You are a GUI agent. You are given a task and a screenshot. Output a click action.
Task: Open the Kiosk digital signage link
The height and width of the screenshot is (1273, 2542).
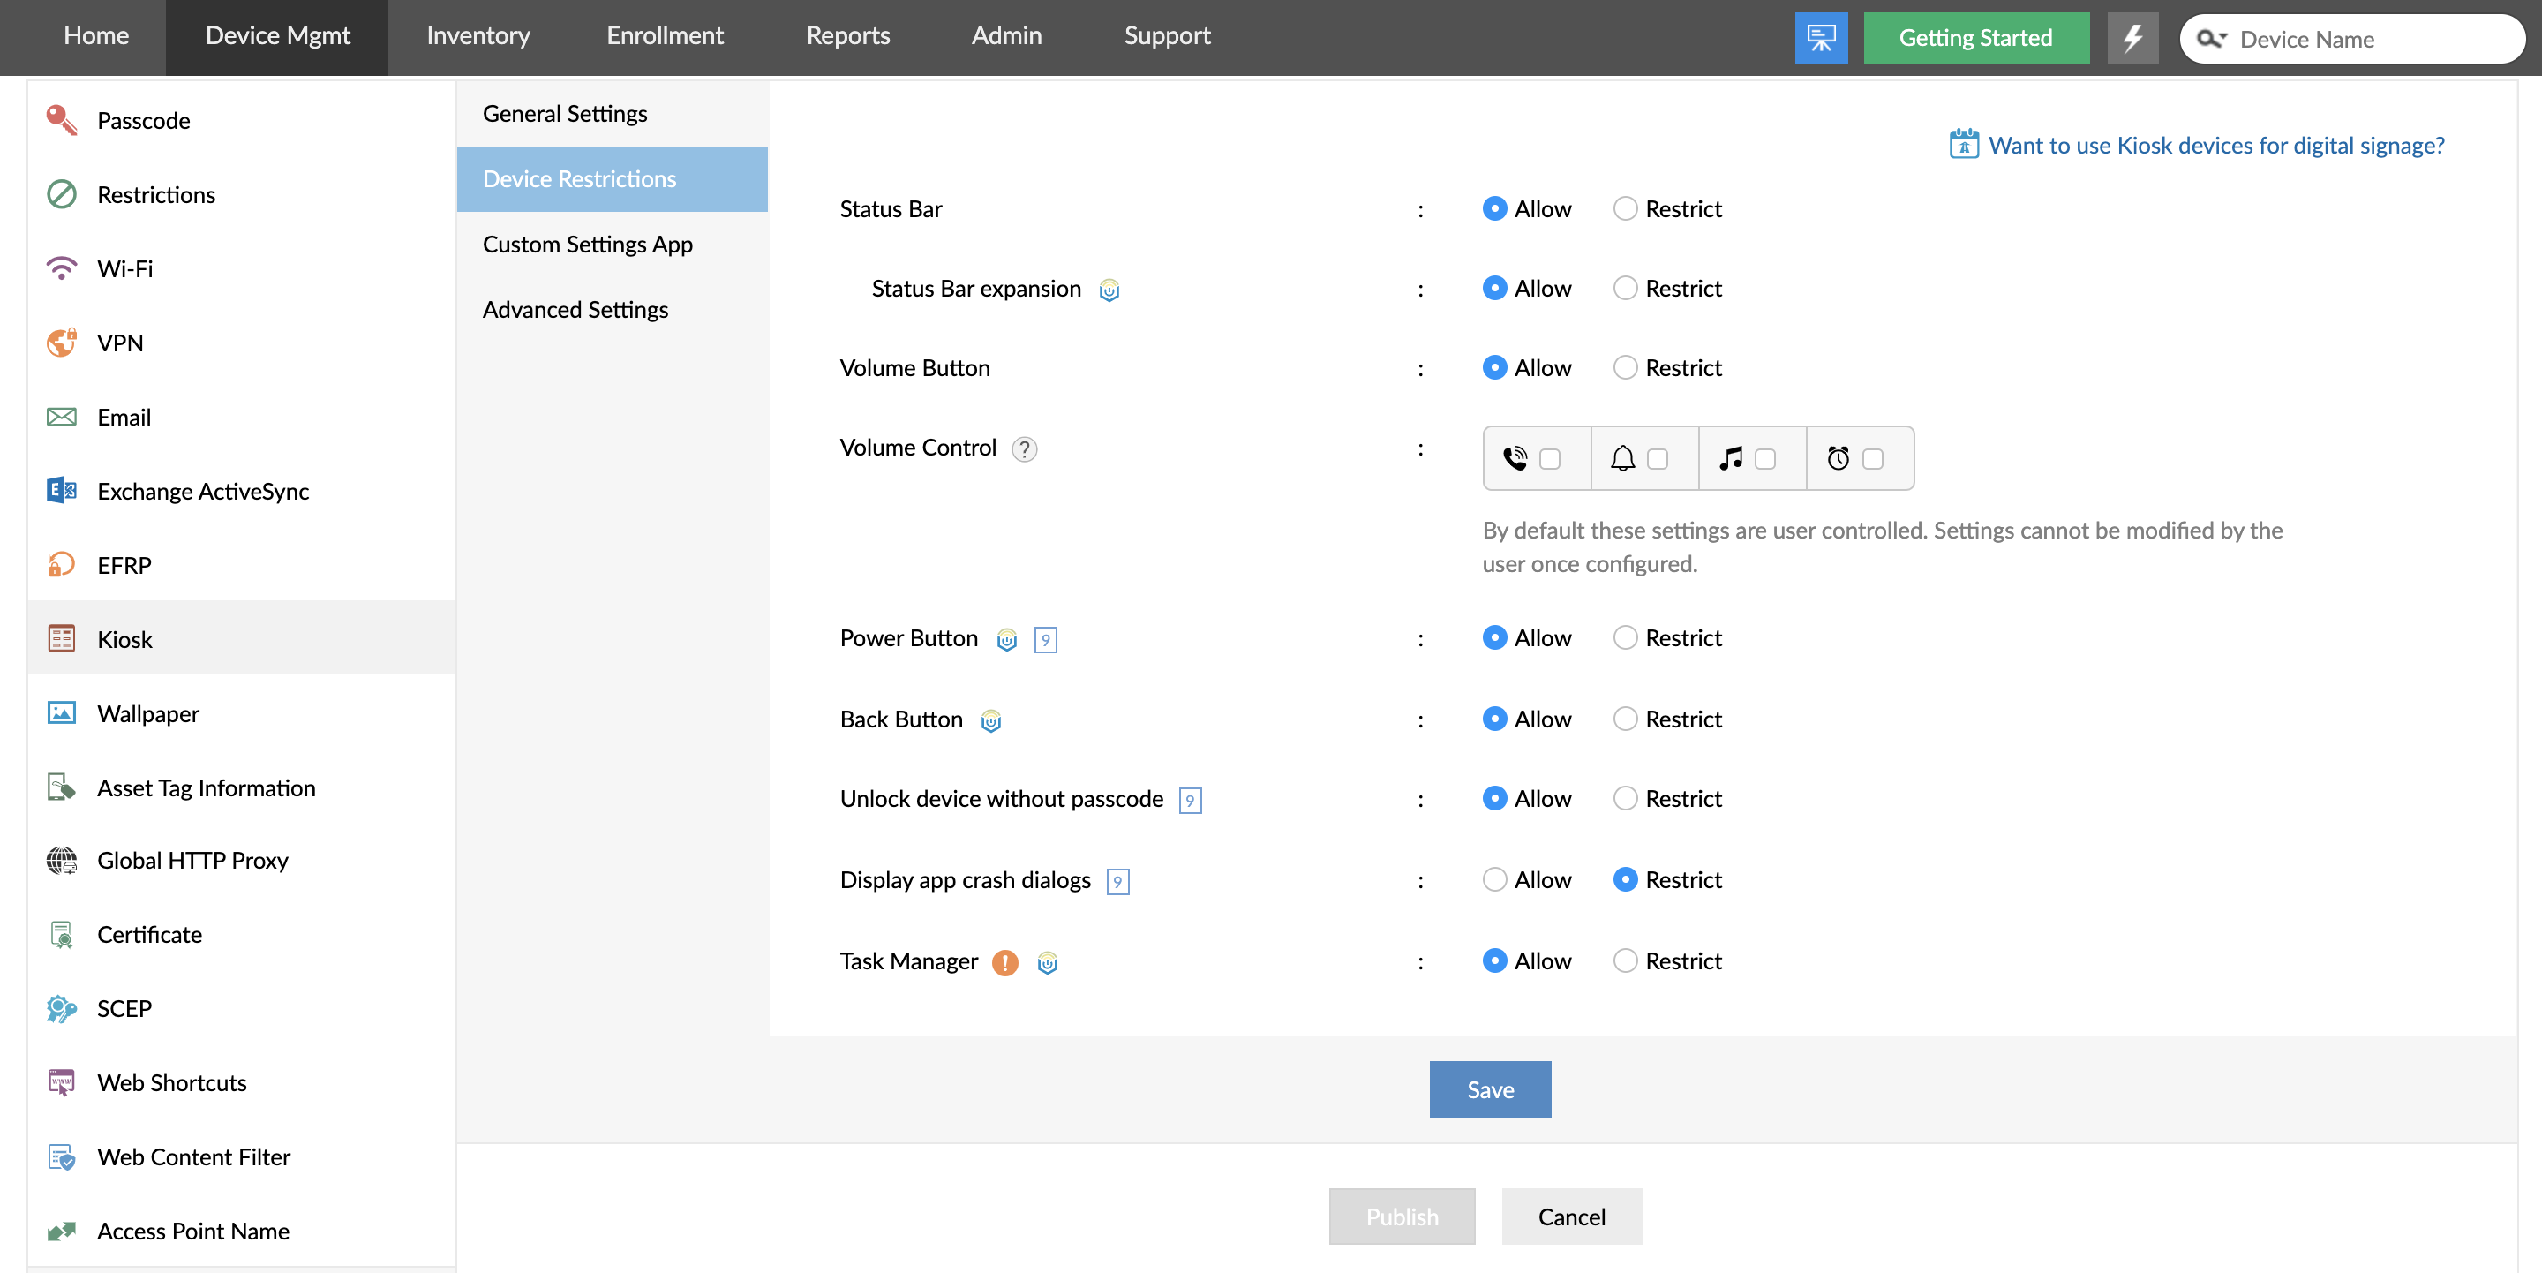coord(2215,145)
